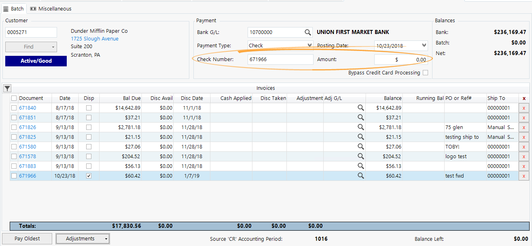Delete invoice 671578 row using x button

[x=524, y=157]
